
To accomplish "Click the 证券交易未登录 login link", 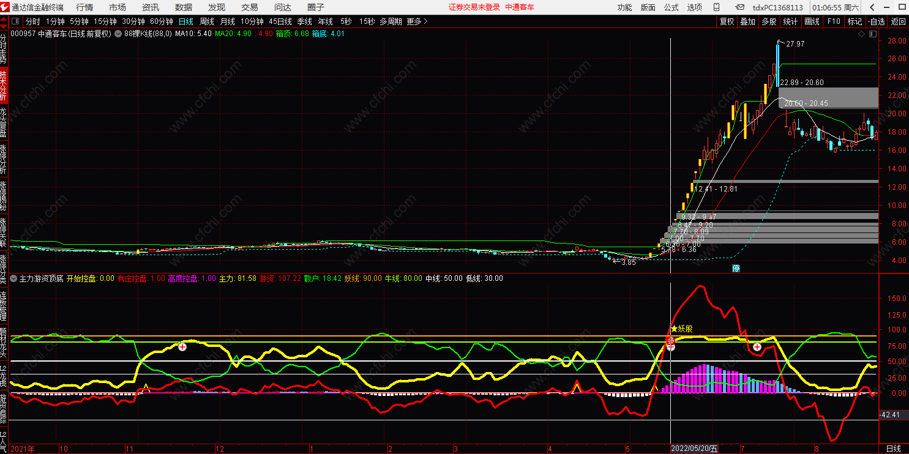I will coord(474,7).
